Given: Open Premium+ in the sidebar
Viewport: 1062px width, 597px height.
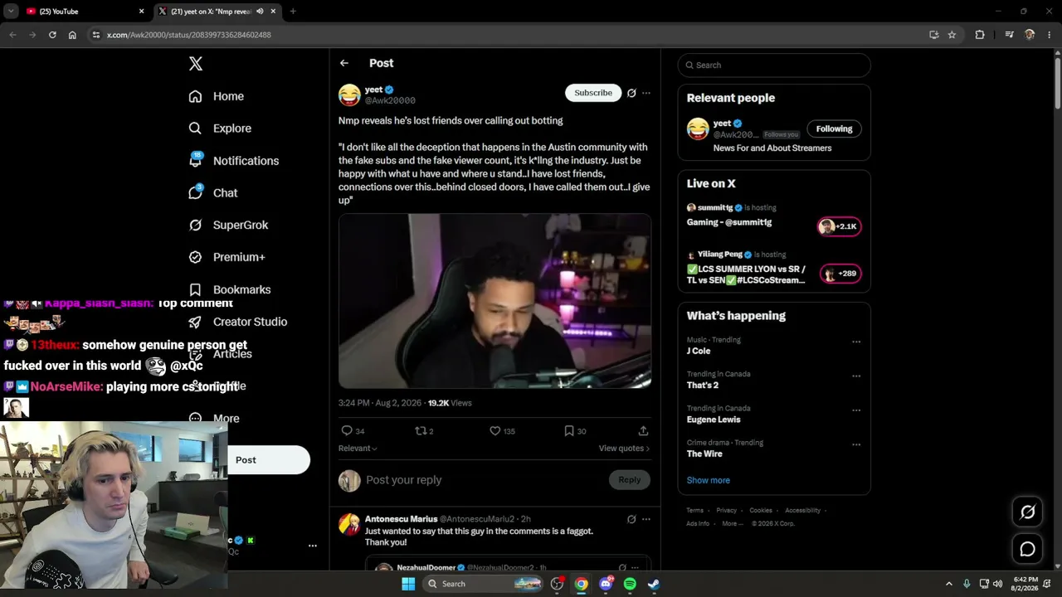Looking at the screenshot, I should coord(227,257).
